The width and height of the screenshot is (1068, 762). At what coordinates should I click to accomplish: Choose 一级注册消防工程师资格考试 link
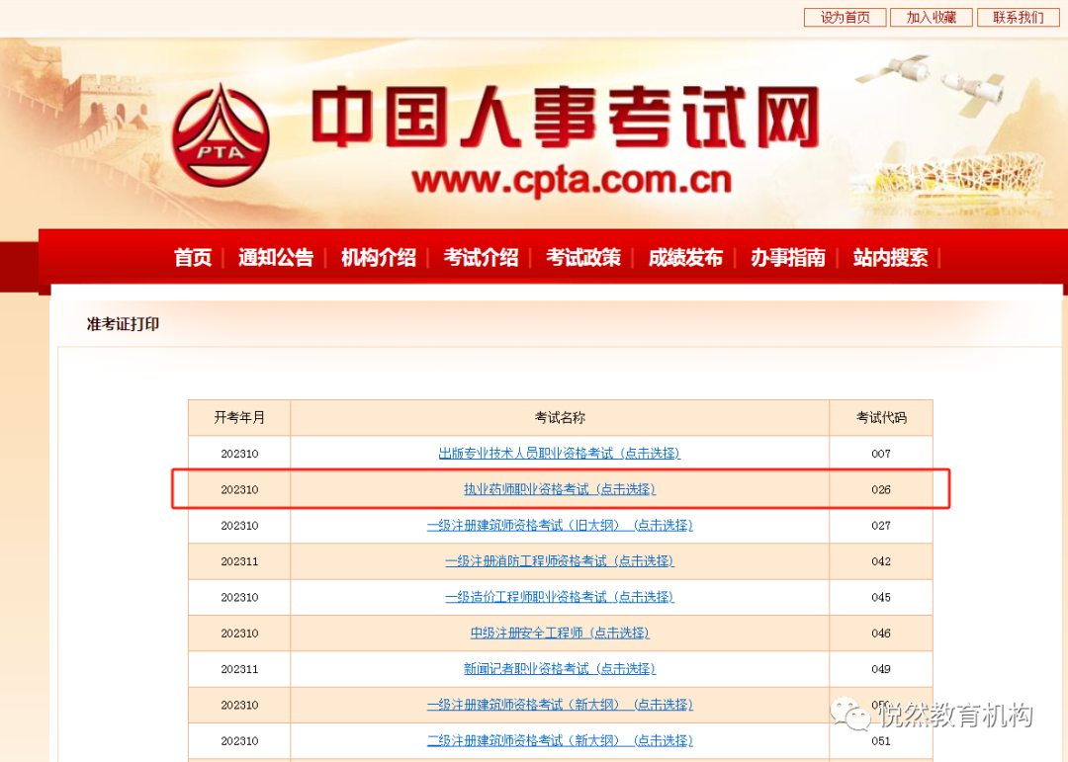pyautogui.click(x=560, y=561)
